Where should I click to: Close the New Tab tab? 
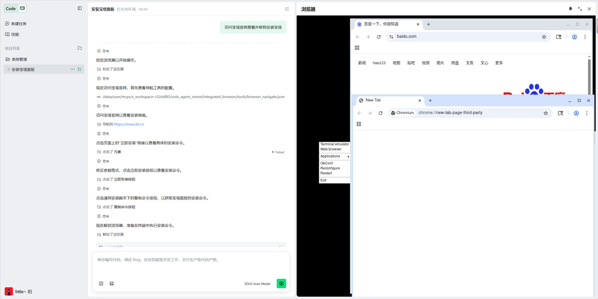tap(420, 100)
